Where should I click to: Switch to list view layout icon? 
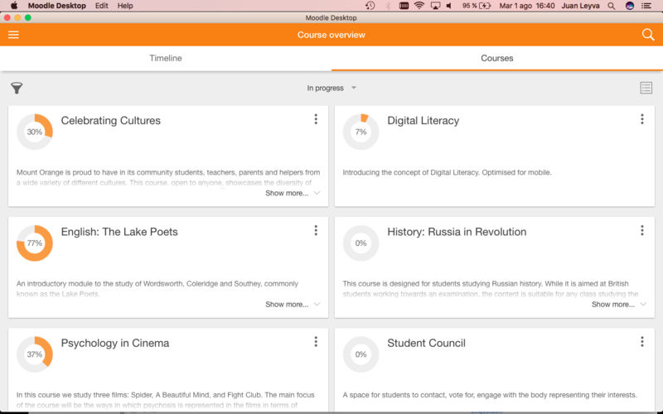646,88
